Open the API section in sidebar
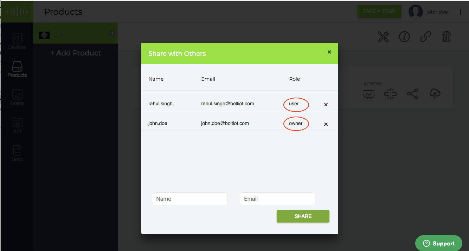 (17, 125)
